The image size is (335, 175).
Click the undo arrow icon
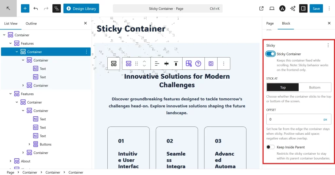pyautogui.click(x=36, y=9)
